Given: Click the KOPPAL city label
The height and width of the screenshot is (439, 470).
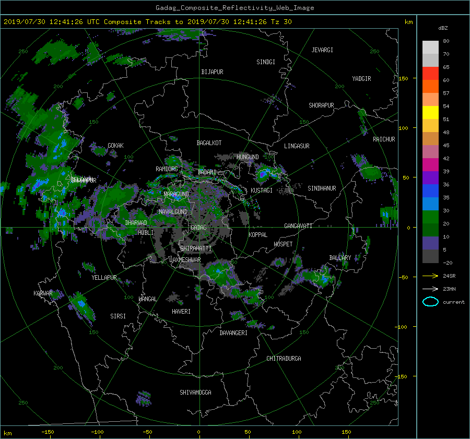Looking at the screenshot, I should click(x=258, y=235).
